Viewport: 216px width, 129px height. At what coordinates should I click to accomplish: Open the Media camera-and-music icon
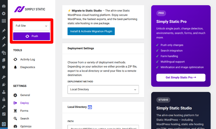[4, 53]
